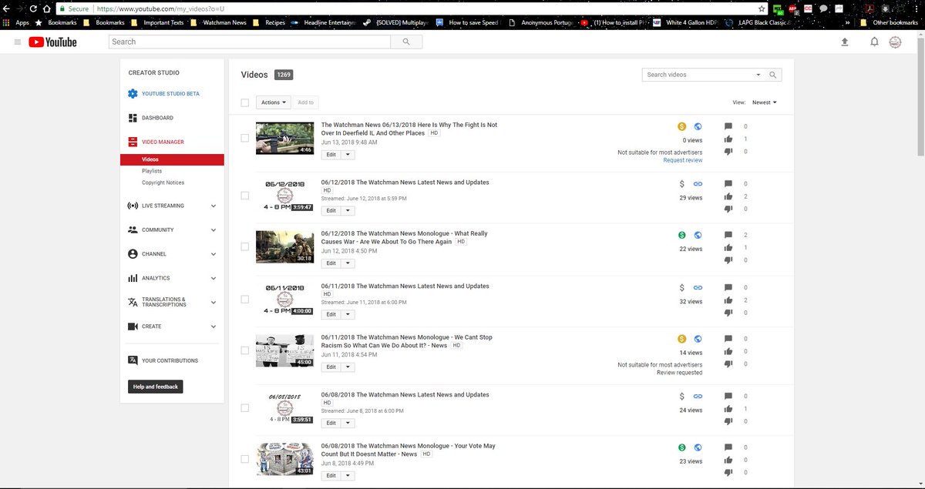Click the globe icon on What Really Causes War
The height and width of the screenshot is (489, 925).
[698, 235]
